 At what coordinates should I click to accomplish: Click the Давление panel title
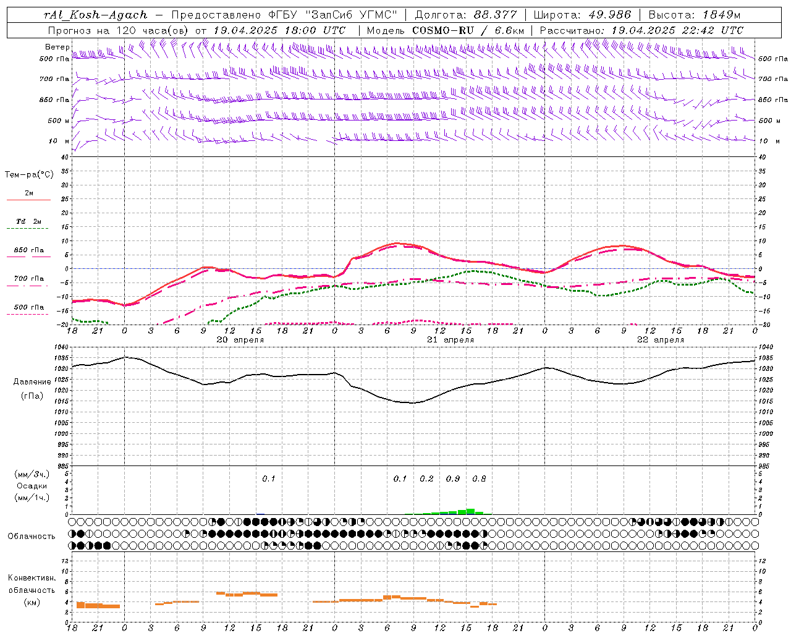pos(32,382)
